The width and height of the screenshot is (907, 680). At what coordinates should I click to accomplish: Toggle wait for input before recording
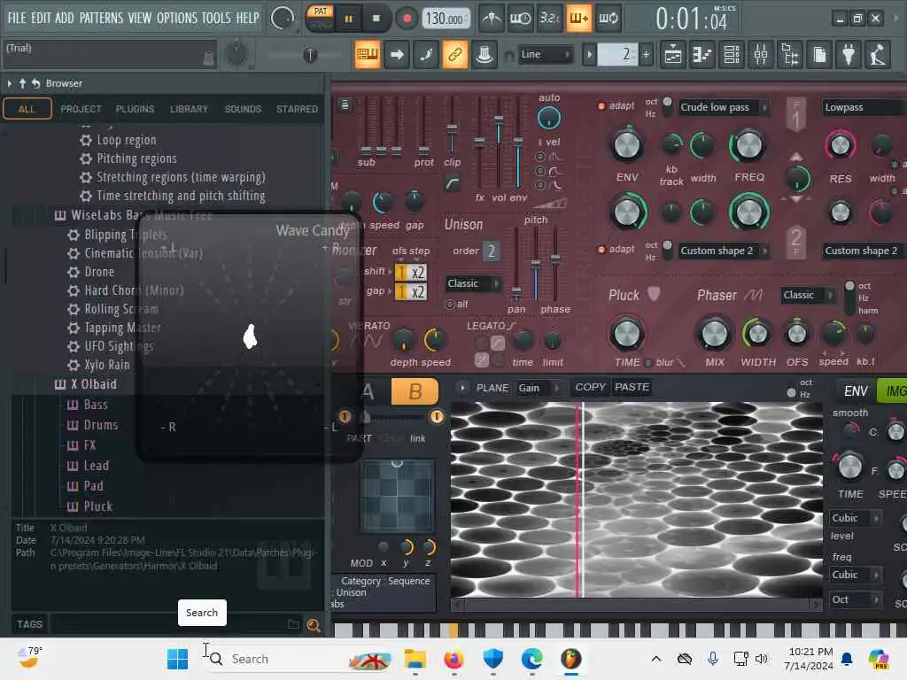pyautogui.click(x=520, y=19)
